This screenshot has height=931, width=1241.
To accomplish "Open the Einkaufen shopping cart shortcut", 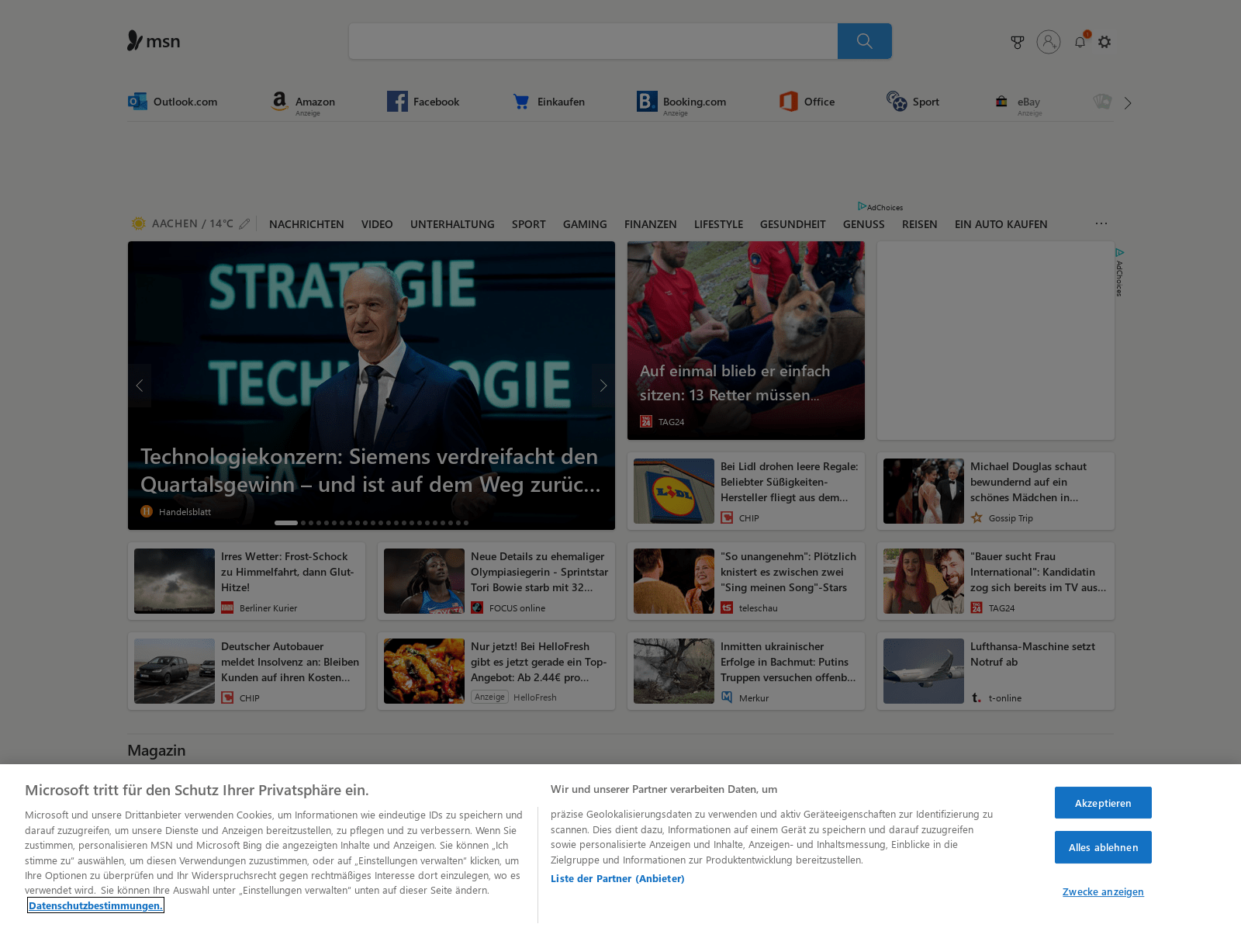I will coord(548,102).
